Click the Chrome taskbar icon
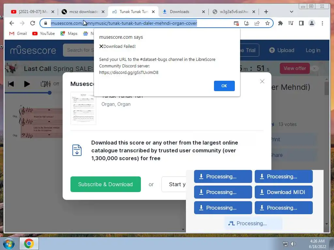The width and height of the screenshot is (334, 250). click(29, 243)
